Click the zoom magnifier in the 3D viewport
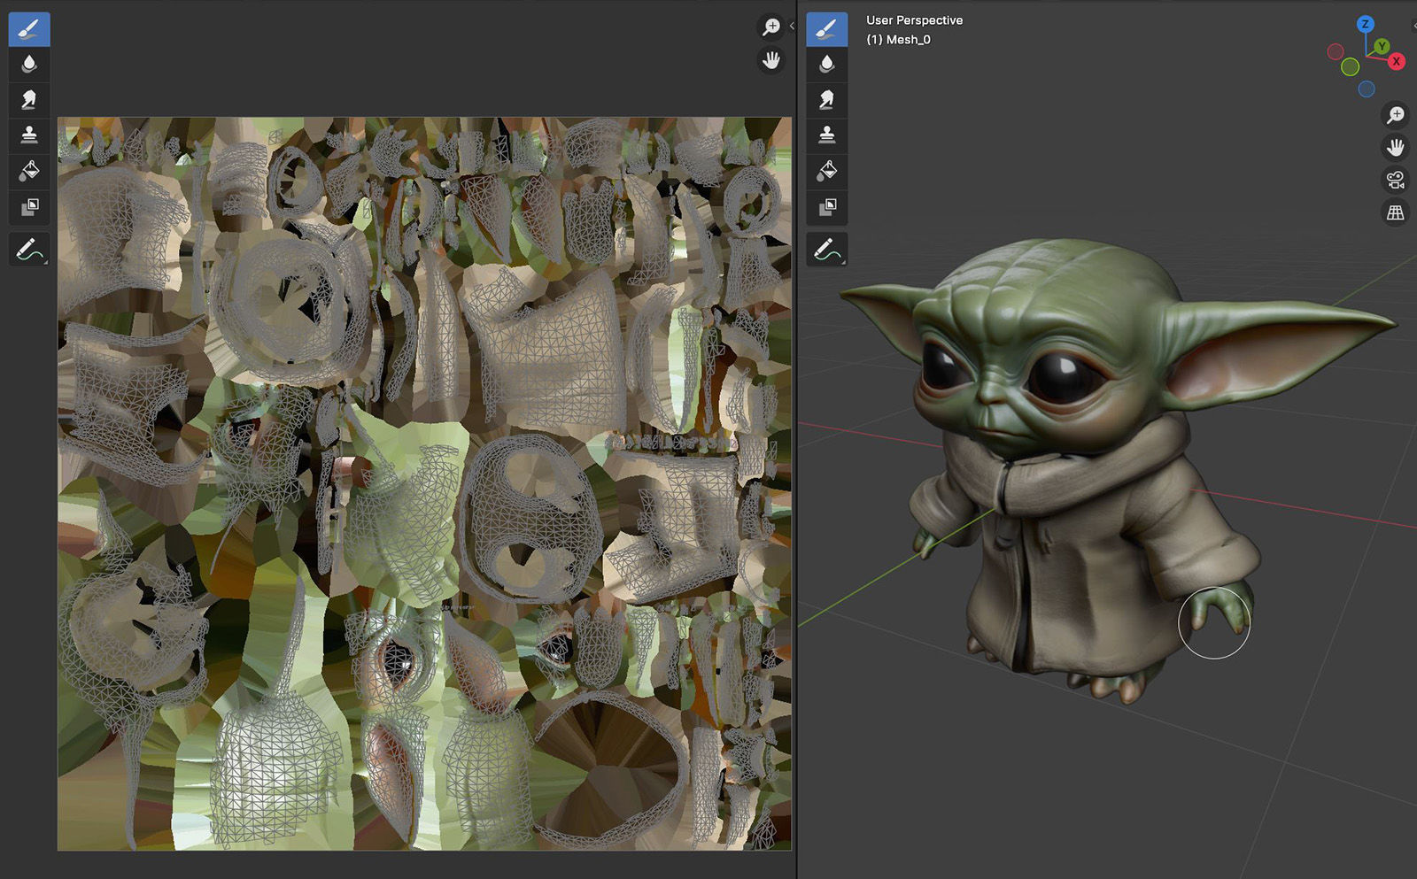Screen dimensions: 1417x879 [x=1396, y=114]
